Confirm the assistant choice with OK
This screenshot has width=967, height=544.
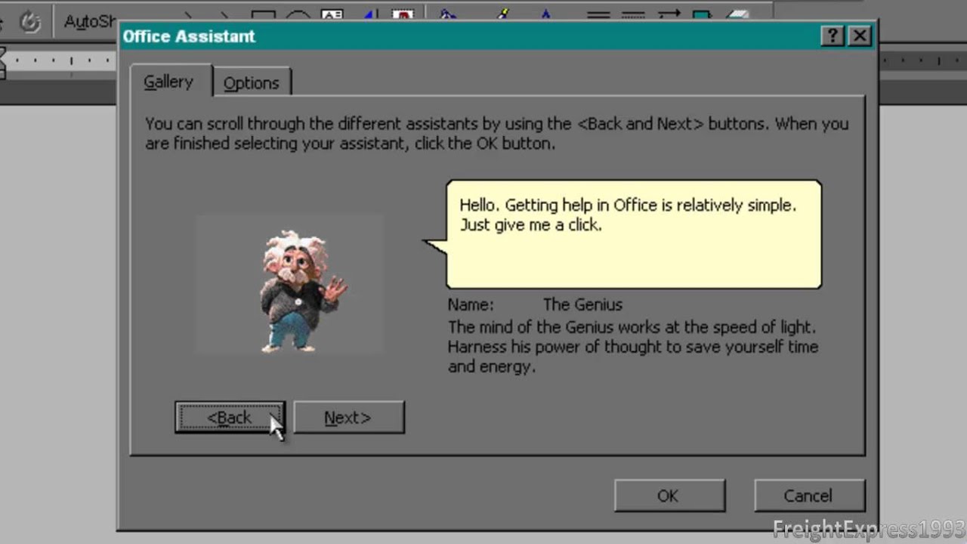point(669,496)
